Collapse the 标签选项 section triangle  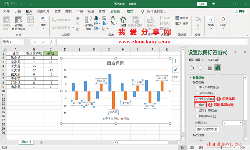click(190, 78)
